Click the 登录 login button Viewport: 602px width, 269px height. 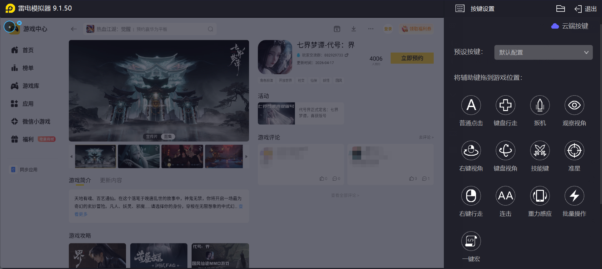388,29
